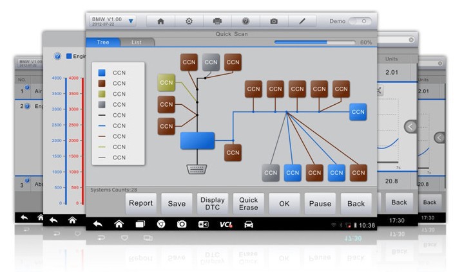Toggle the Demo mode switch

coord(360,21)
